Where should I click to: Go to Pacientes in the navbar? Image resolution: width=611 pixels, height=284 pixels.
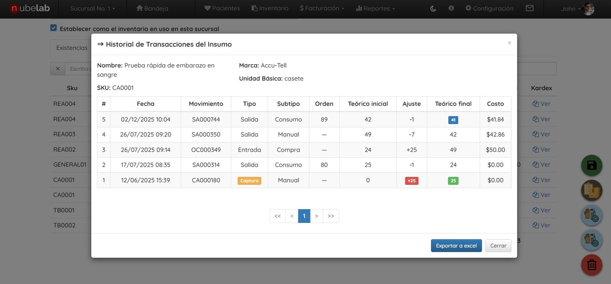(x=222, y=8)
